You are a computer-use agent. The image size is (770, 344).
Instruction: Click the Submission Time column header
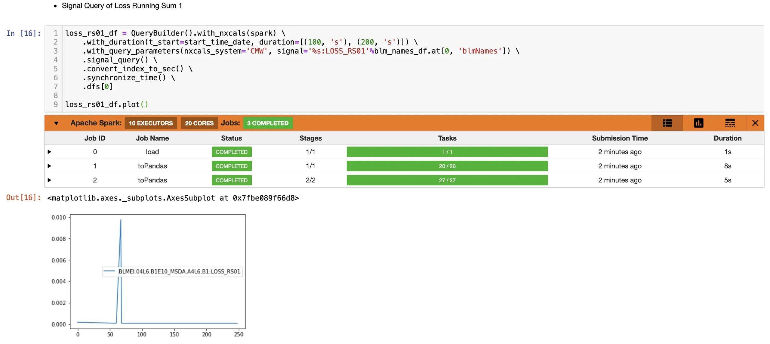pos(620,138)
